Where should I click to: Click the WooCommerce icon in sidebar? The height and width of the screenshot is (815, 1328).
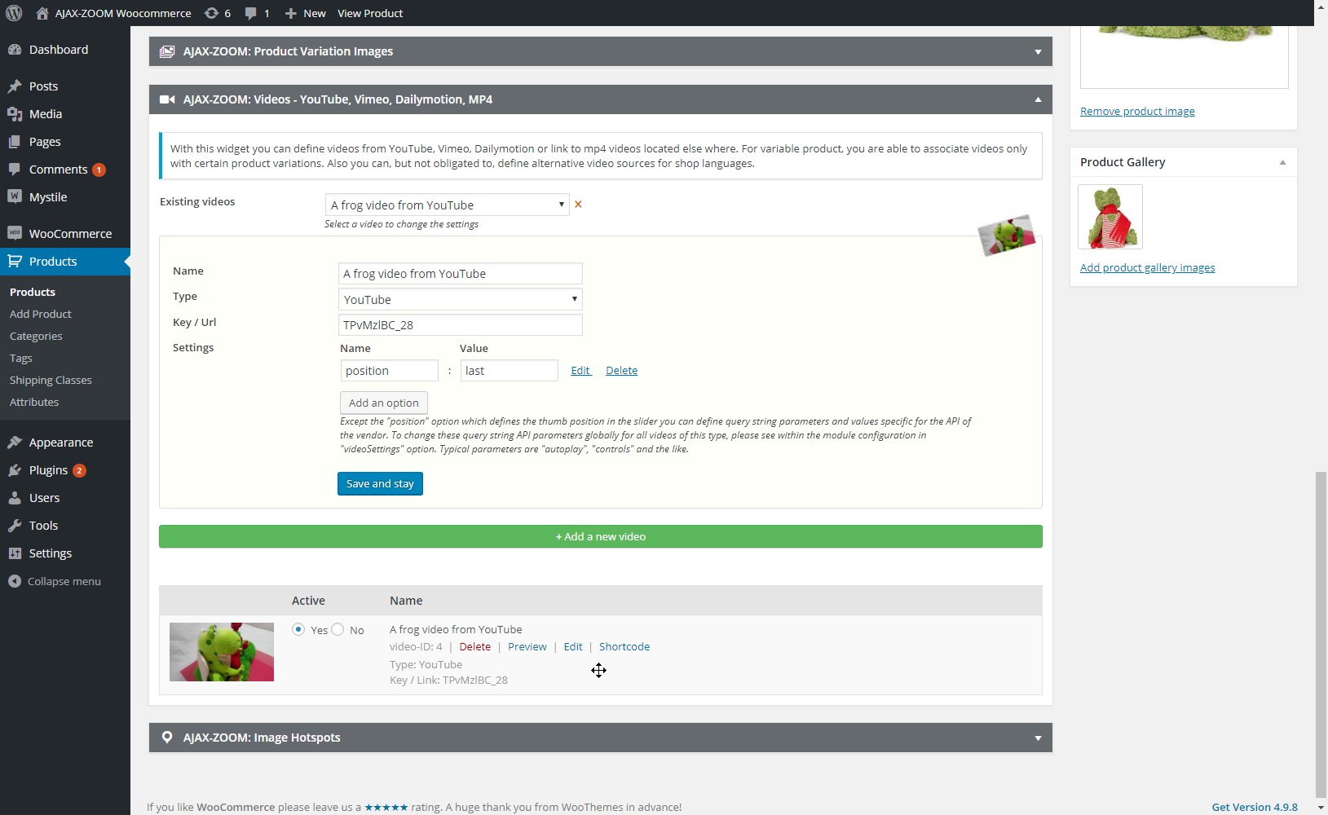point(15,234)
